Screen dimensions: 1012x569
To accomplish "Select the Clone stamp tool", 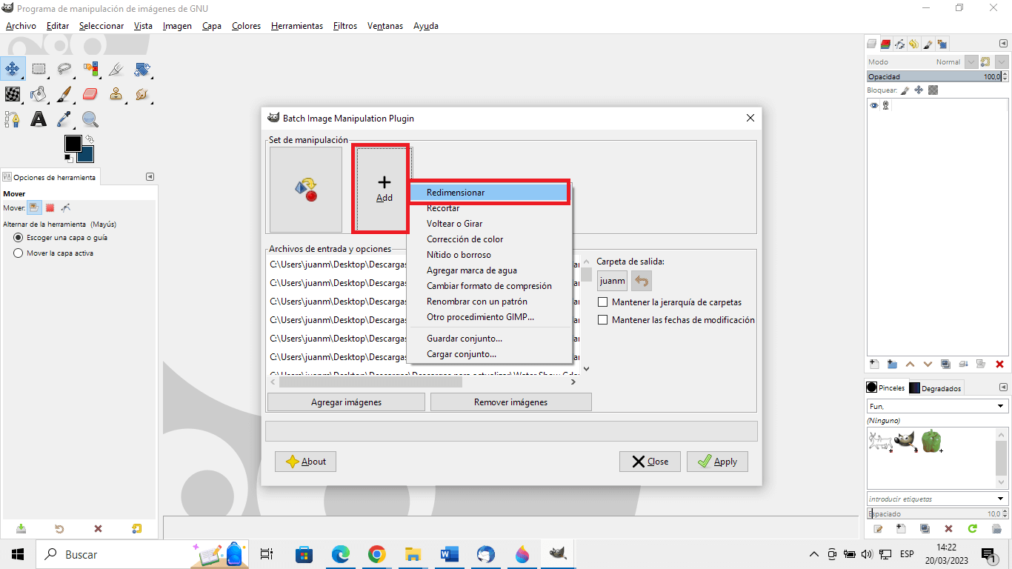I will 116,94.
